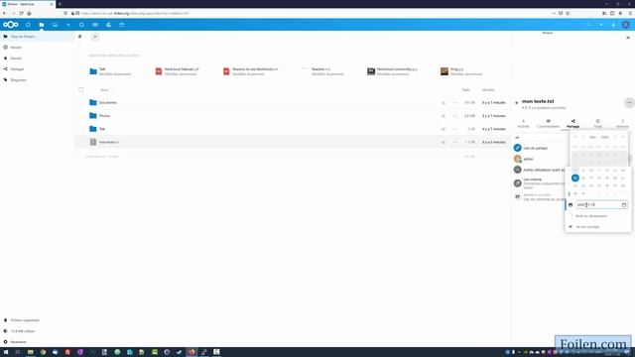Open the Calendar app icon

[x=121, y=25]
